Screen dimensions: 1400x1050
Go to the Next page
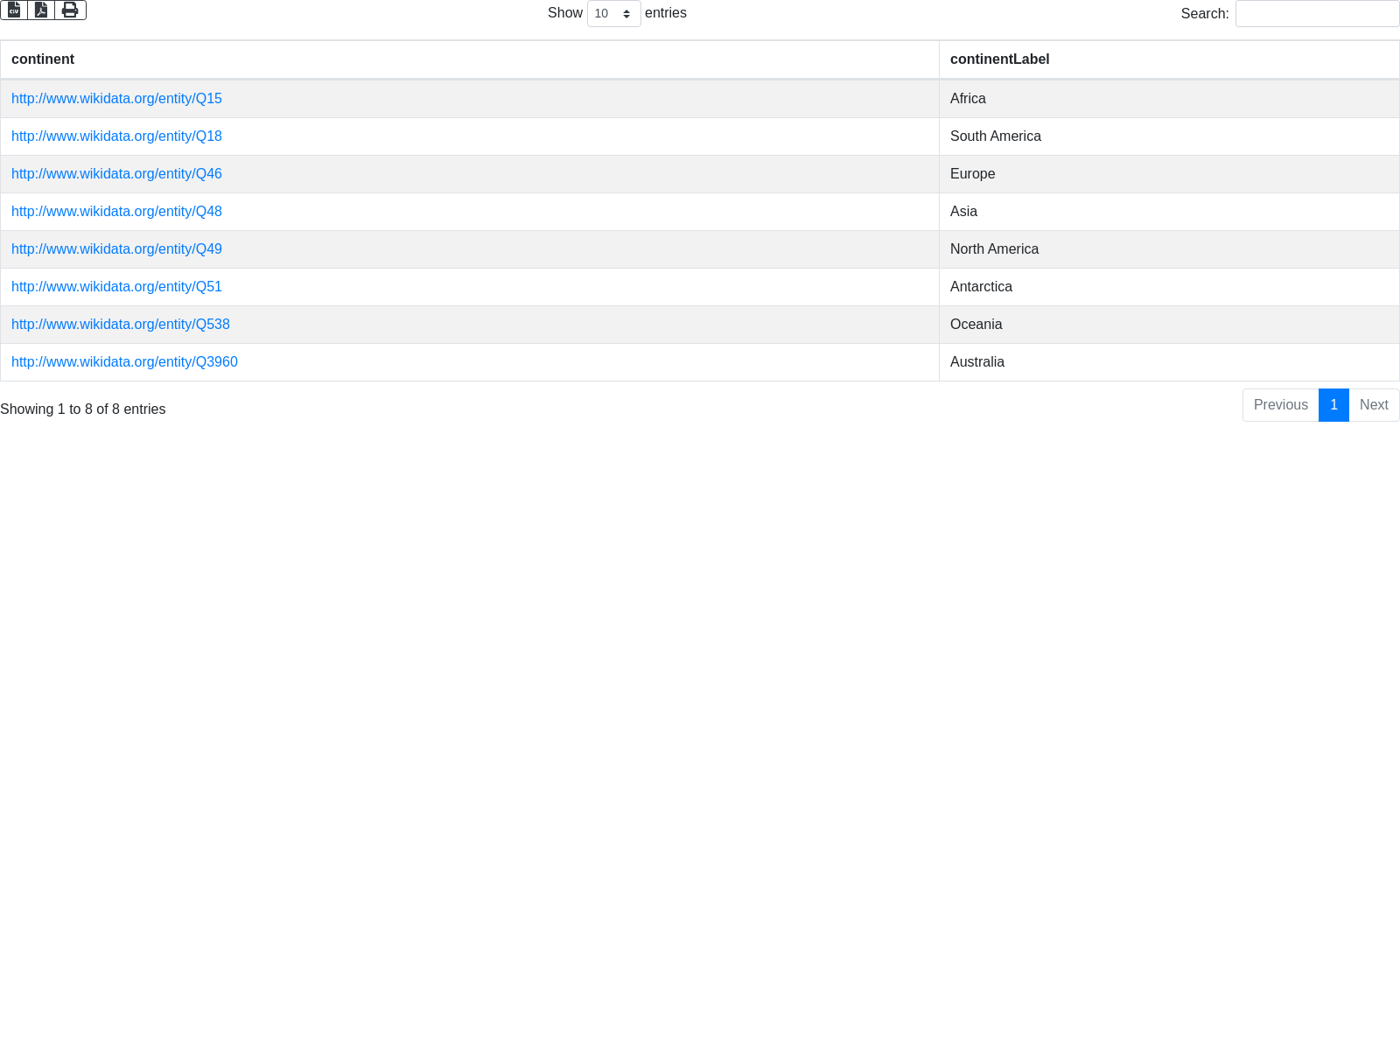point(1374,405)
